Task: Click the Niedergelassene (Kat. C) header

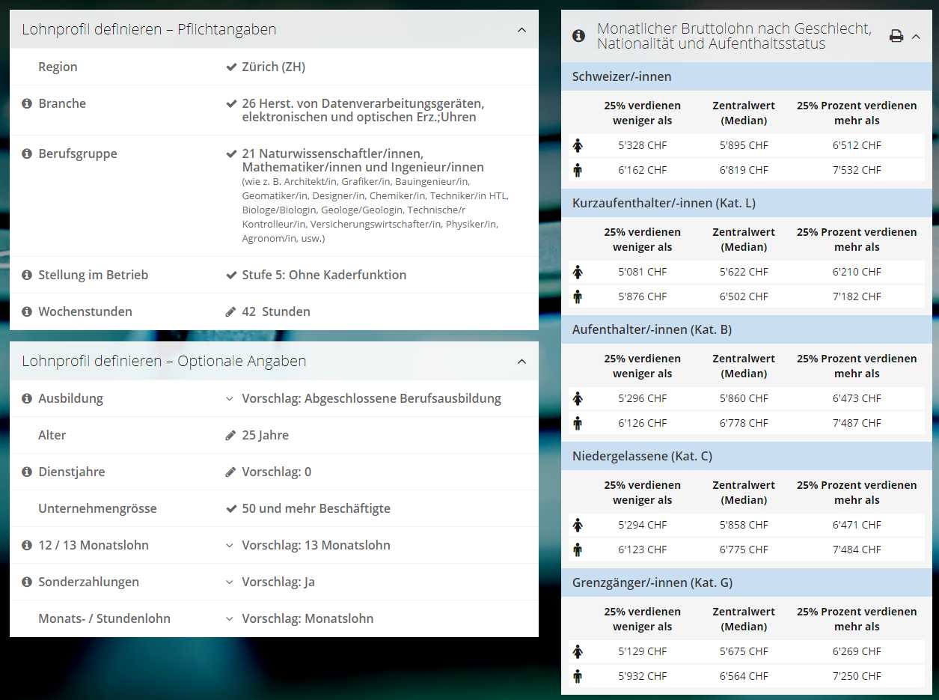Action: click(x=747, y=456)
